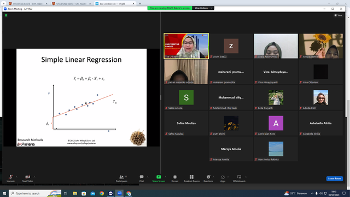Open Task View from taskbar
The height and width of the screenshot is (197, 350).
66,193
